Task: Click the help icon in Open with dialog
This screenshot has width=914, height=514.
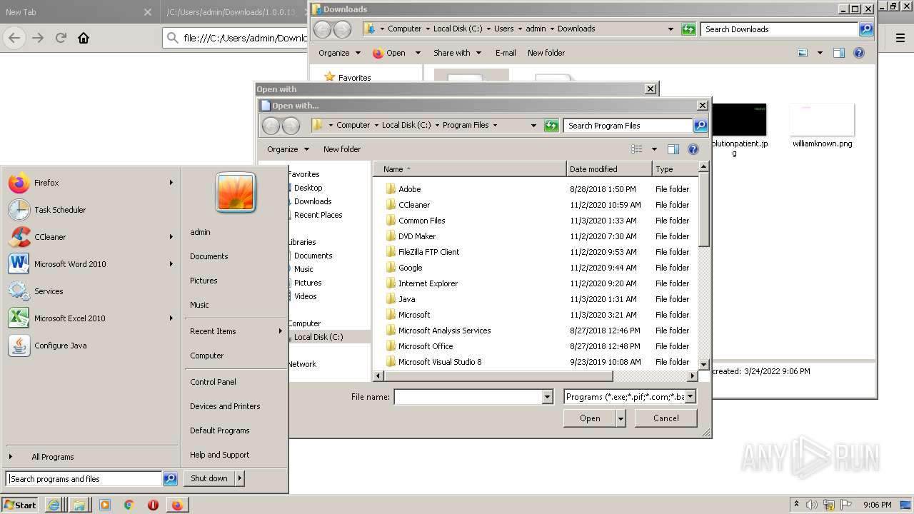Action: [693, 149]
